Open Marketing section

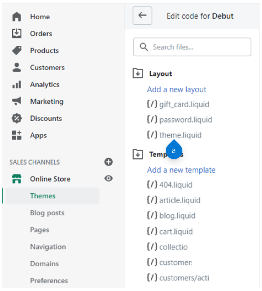[47, 102]
